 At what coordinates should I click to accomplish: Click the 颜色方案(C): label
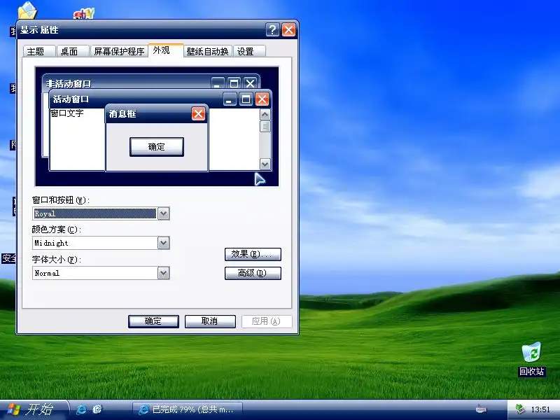(57, 230)
